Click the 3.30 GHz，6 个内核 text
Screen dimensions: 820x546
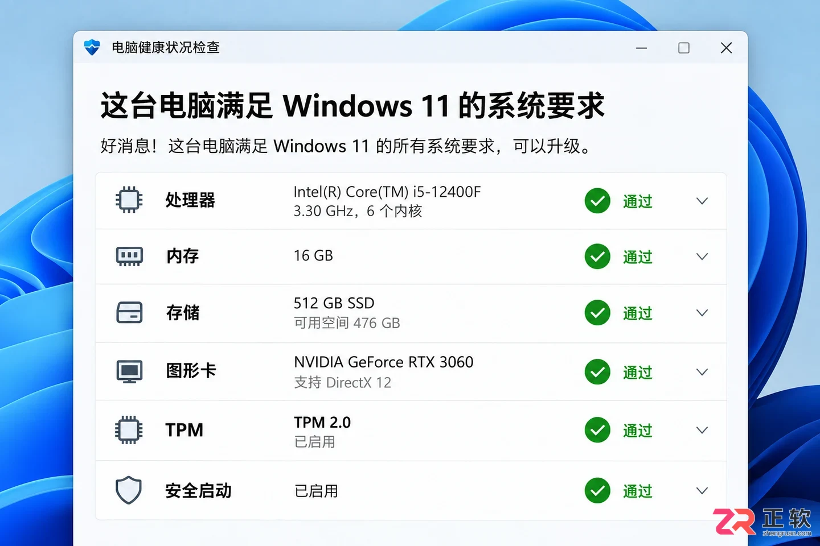358,211
